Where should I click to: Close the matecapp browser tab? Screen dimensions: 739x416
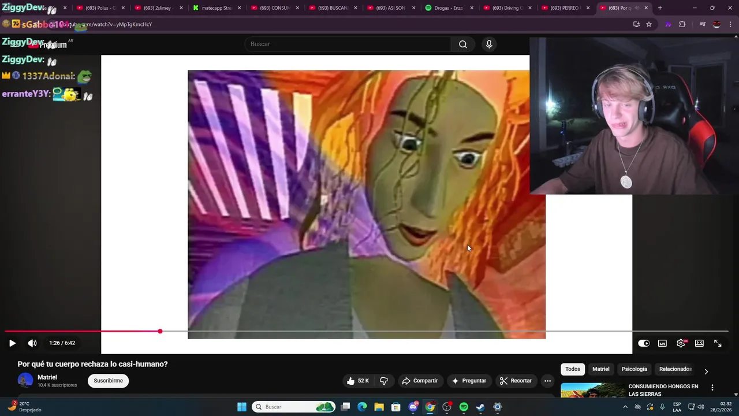tap(239, 8)
